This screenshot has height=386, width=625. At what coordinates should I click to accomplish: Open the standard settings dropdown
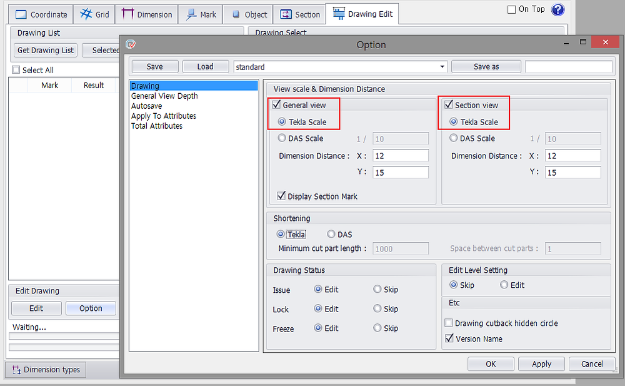442,67
